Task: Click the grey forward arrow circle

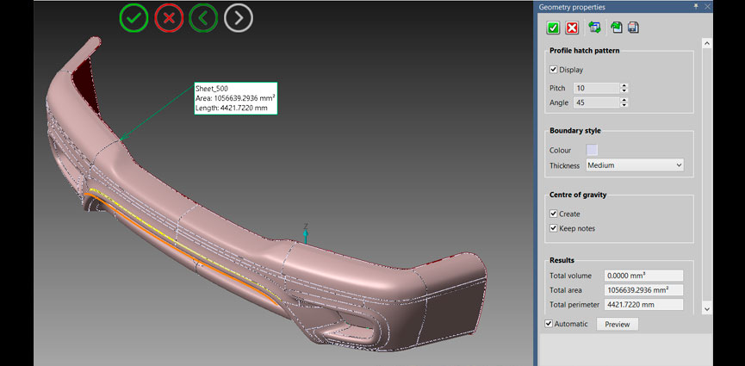Action: coord(239,17)
